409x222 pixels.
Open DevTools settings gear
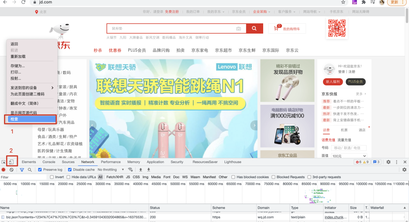coord(389,162)
